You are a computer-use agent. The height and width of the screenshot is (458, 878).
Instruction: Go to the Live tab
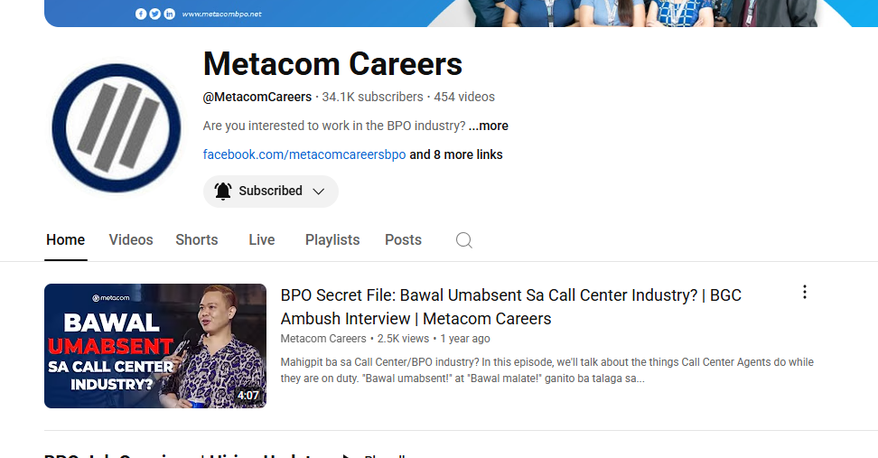[262, 239]
